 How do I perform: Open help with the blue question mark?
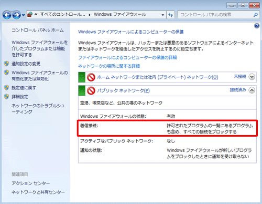[257, 26]
